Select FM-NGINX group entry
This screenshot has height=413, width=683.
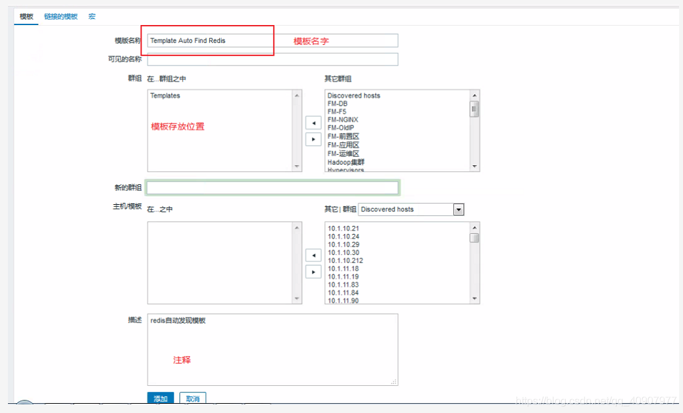[343, 120]
